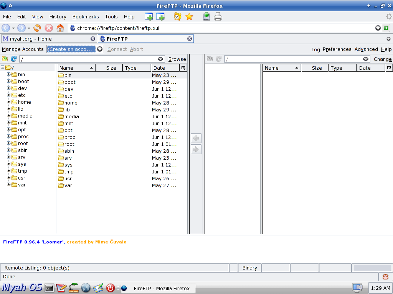This screenshot has height=294, width=393.
Task: Follow the FireFTP link in the log pane
Action: point(13,242)
